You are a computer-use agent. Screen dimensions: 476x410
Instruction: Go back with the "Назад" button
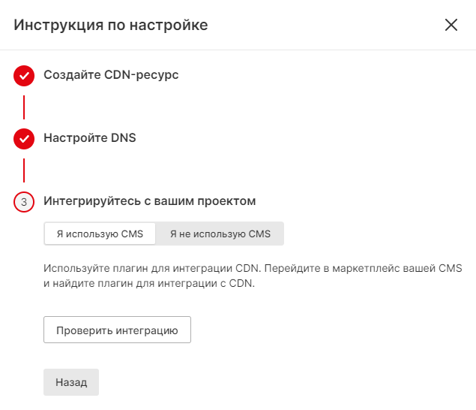click(71, 381)
